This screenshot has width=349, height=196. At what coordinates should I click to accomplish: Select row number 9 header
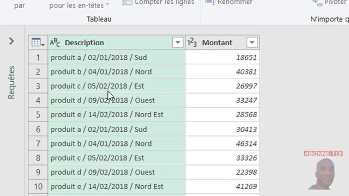click(x=38, y=172)
